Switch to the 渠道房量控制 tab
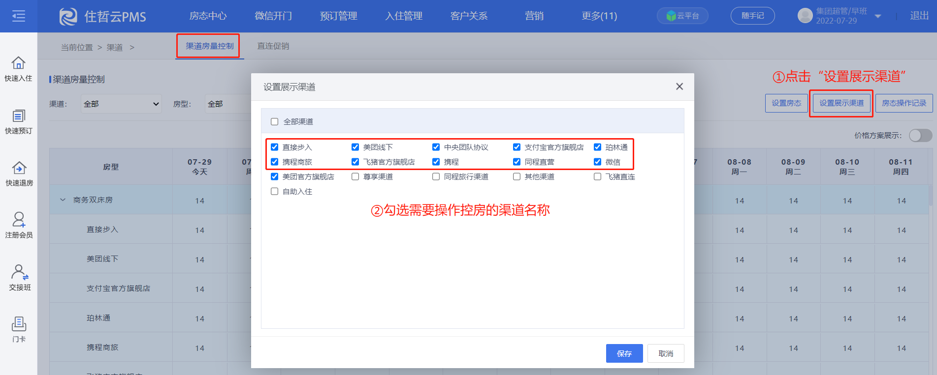Image resolution: width=937 pixels, height=375 pixels. point(209,46)
